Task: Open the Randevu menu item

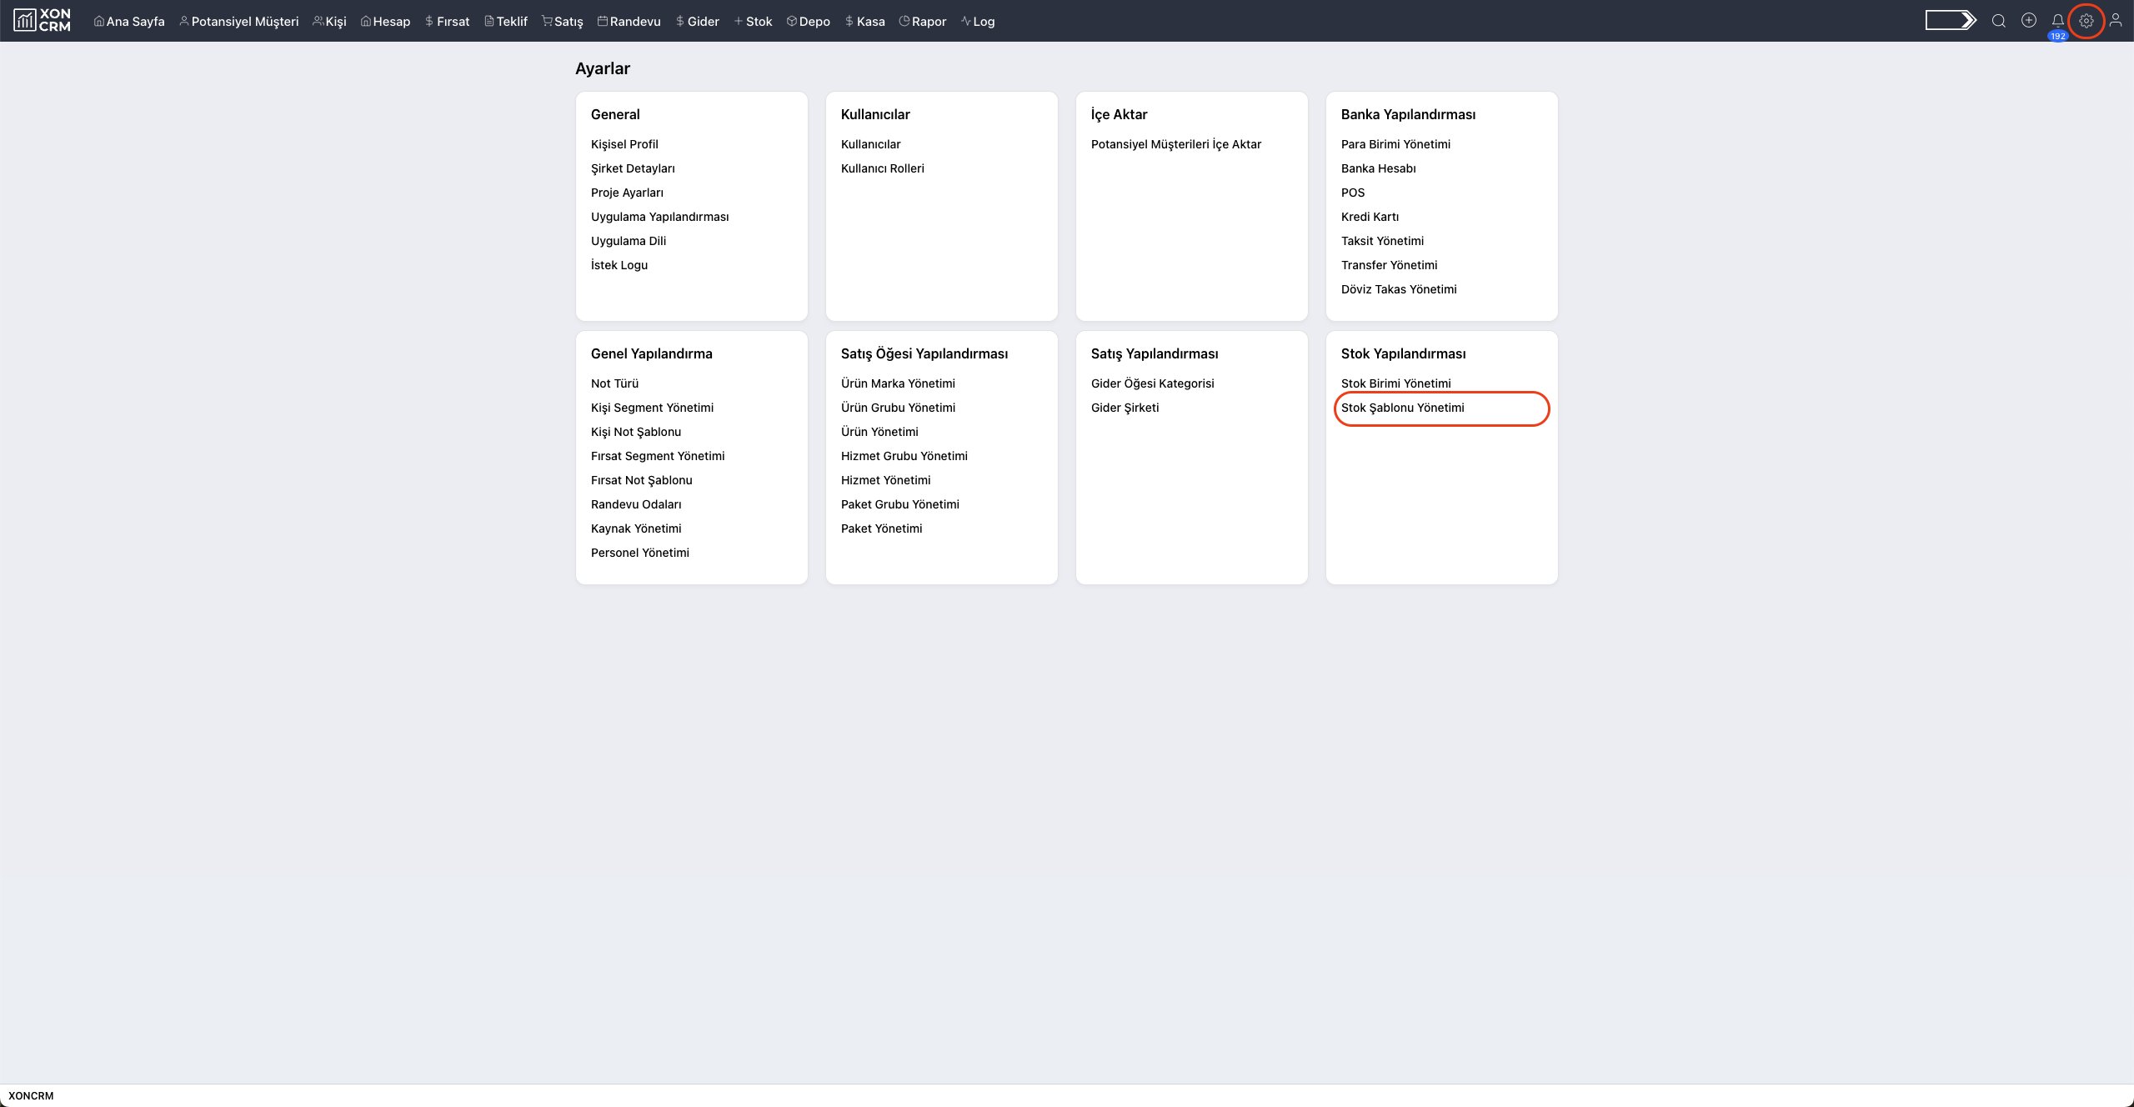Action: [x=629, y=22]
